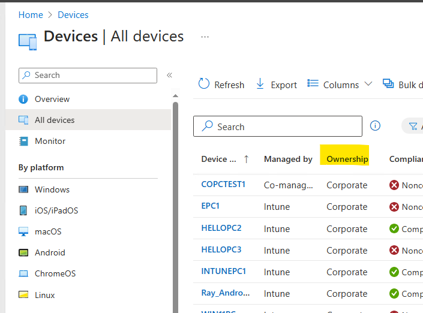Viewport: 423px width, 313px height.
Task: Click the green compliant icon for INTUNEPC1
Action: [394, 272]
